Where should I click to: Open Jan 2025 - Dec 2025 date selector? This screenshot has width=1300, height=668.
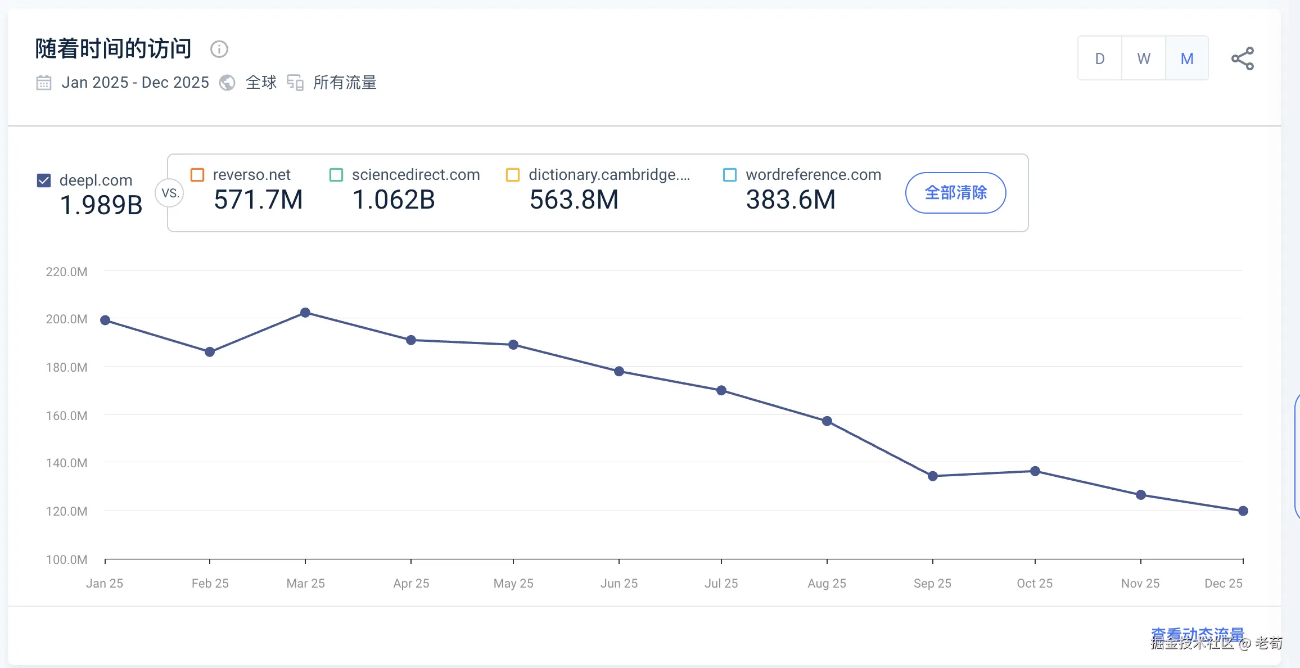click(x=135, y=83)
